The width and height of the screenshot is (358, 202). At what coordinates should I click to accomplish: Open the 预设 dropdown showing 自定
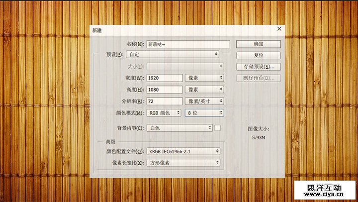coord(173,54)
